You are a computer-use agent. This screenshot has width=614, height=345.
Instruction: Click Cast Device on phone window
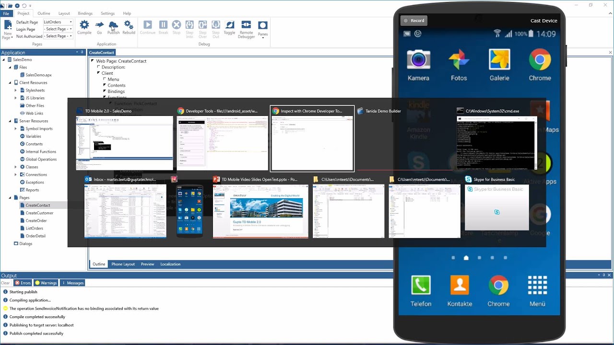point(543,21)
